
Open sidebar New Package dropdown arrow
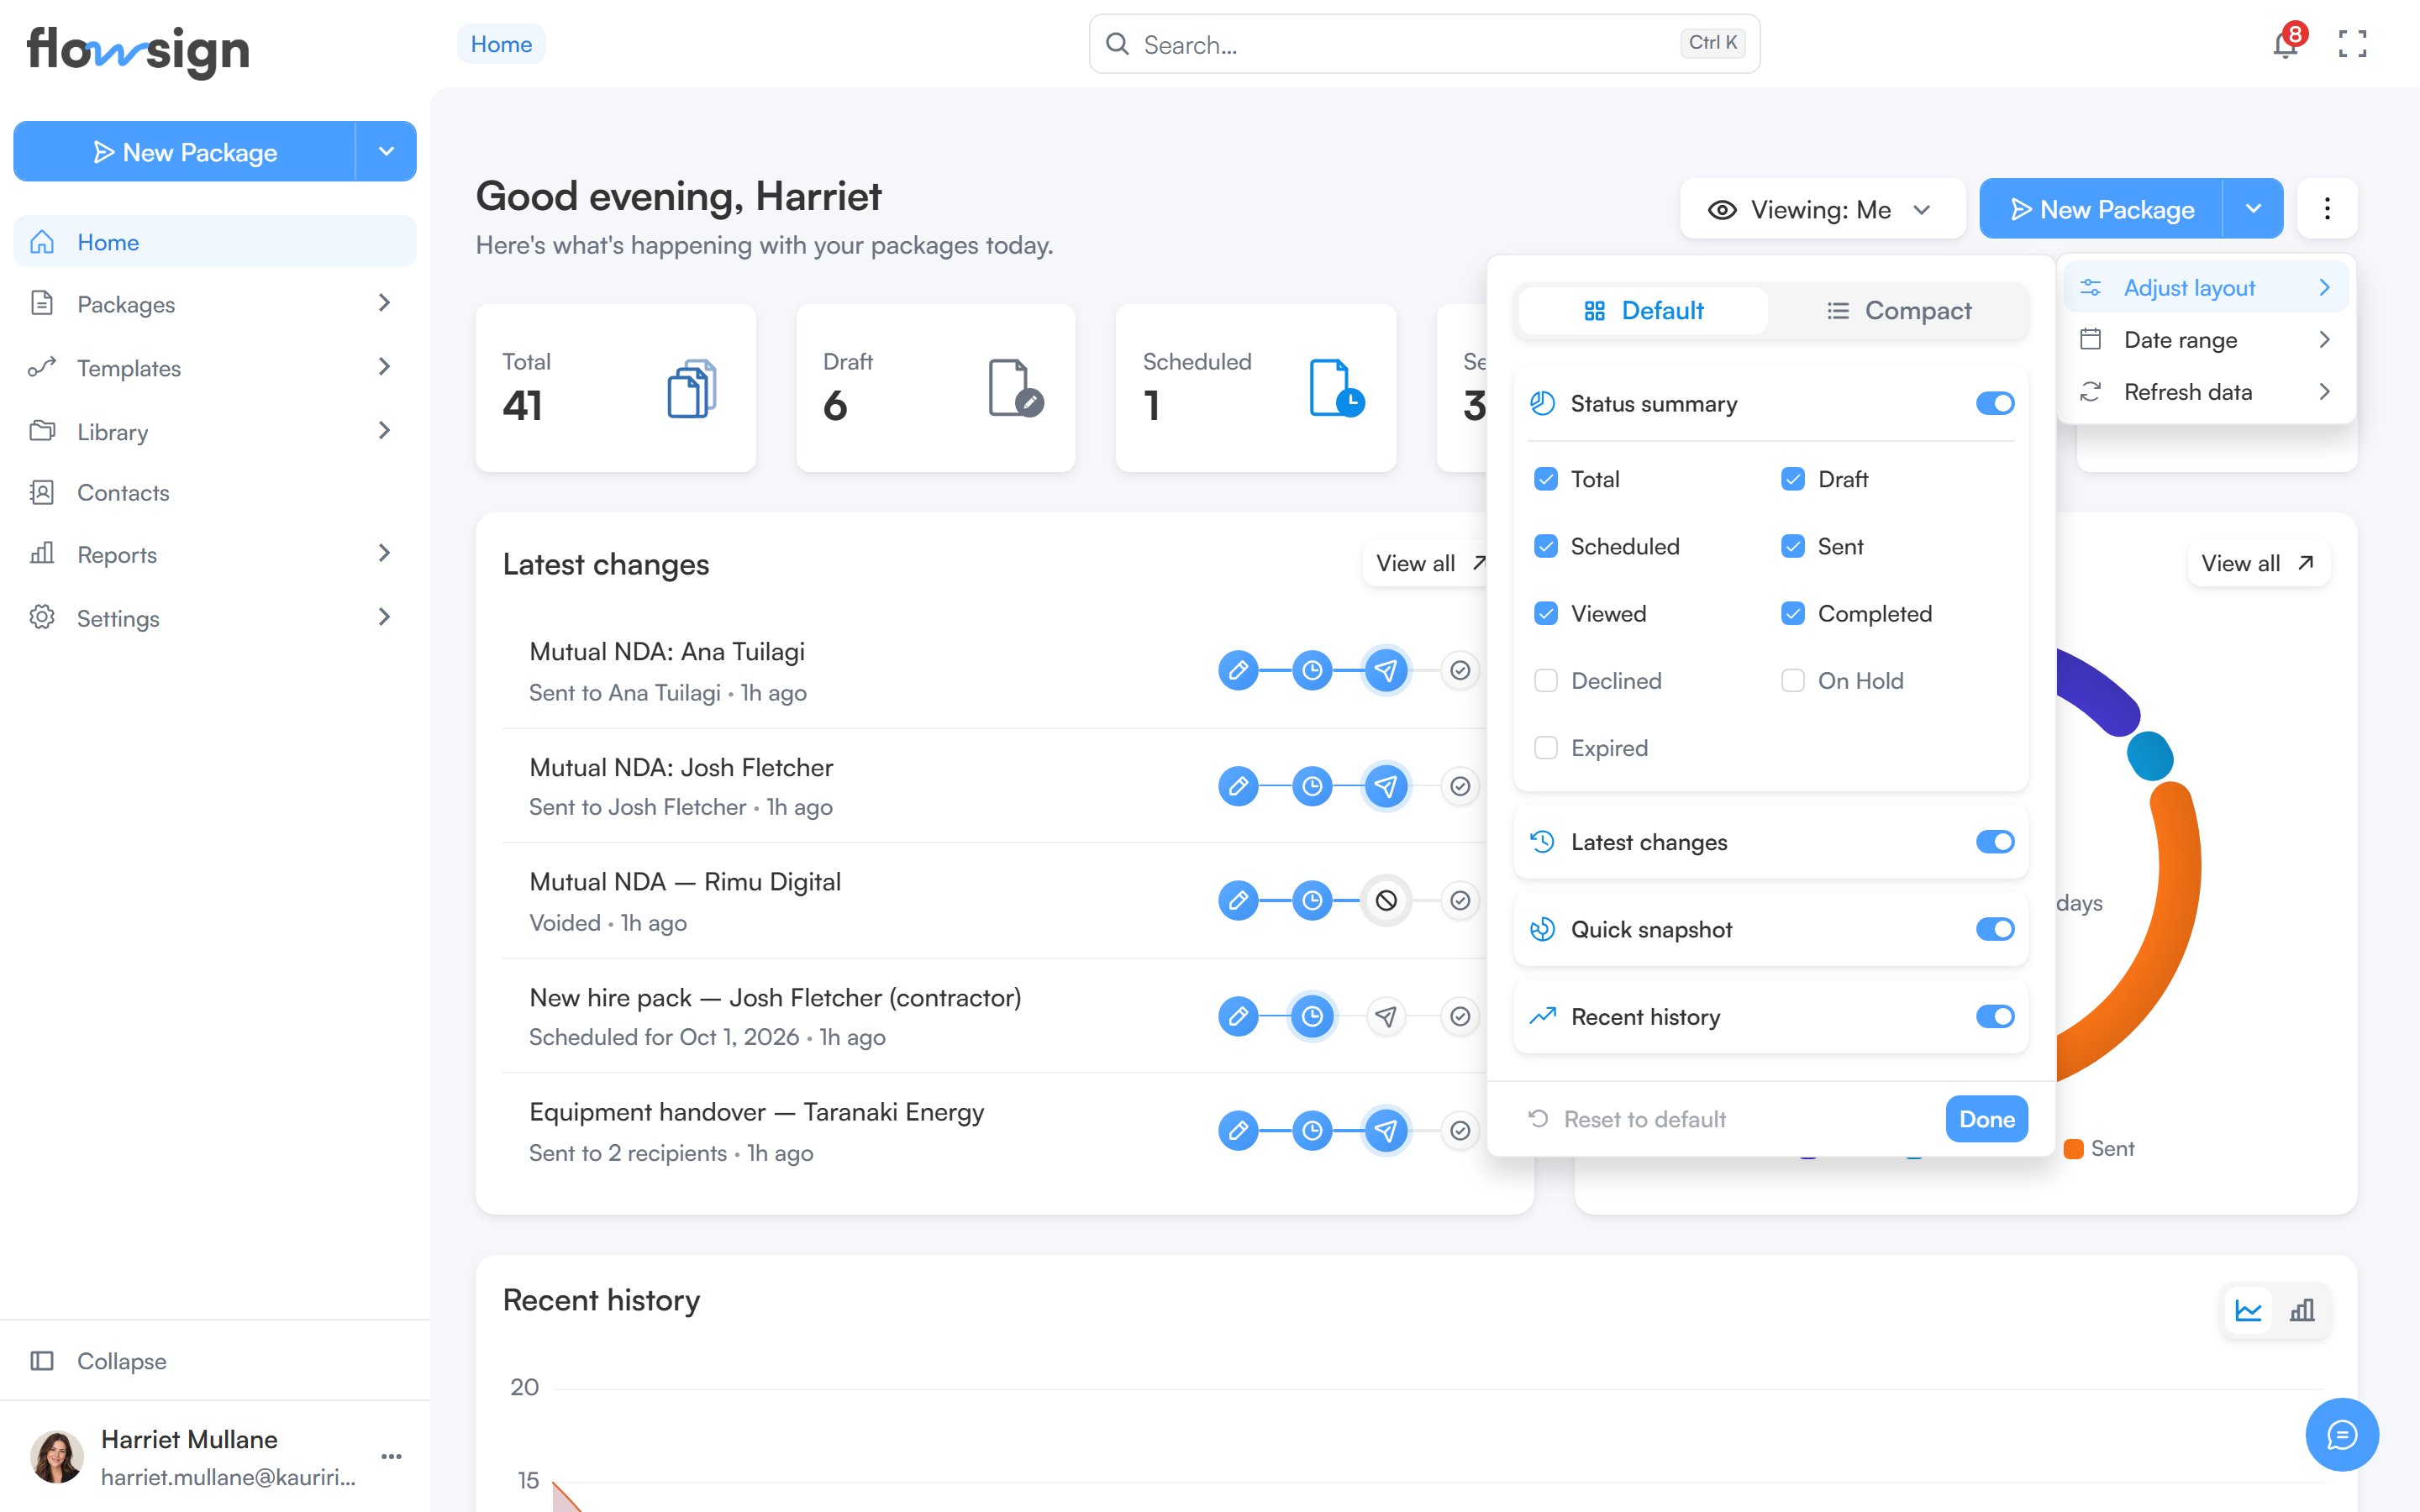[x=386, y=151]
